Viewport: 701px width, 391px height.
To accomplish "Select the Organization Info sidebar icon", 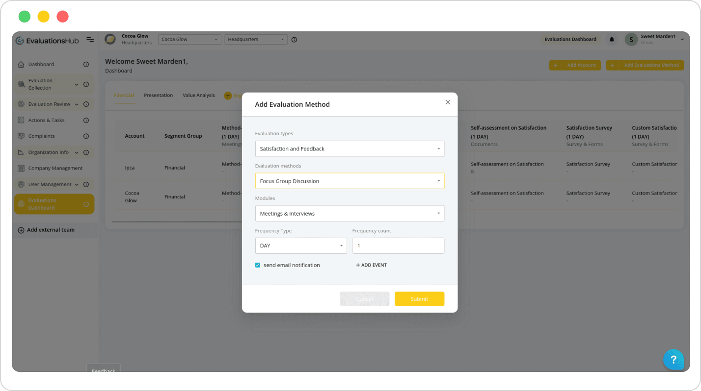I will click(22, 152).
